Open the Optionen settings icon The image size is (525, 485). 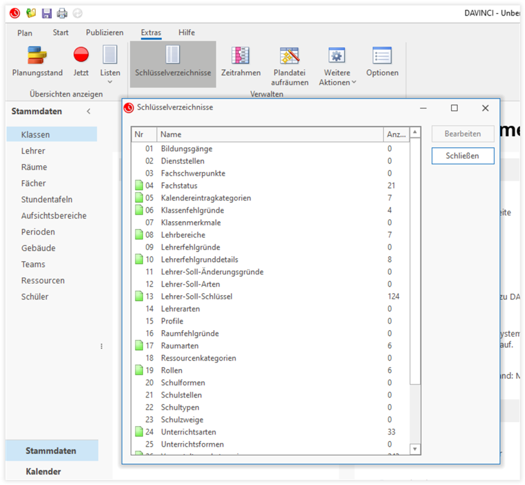(x=382, y=56)
